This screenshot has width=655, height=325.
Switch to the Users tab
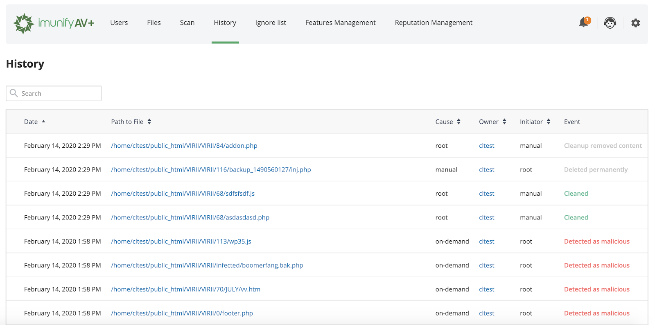[119, 23]
